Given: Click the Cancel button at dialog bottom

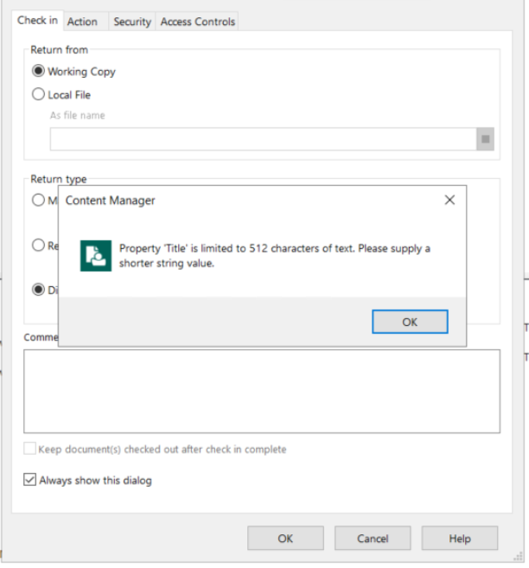Looking at the screenshot, I should click(373, 539).
